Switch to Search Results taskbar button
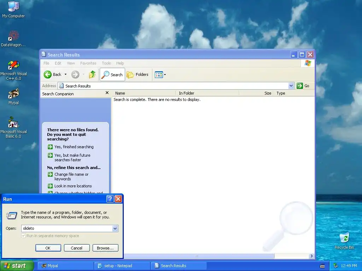 [x=179, y=266]
